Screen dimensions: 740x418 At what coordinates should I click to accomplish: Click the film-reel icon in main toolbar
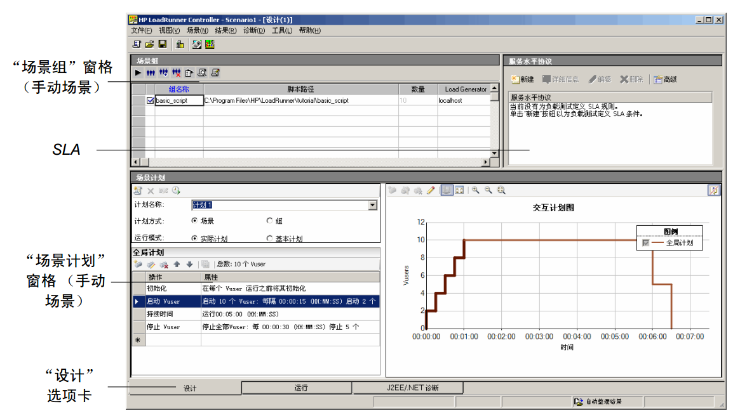point(197,44)
